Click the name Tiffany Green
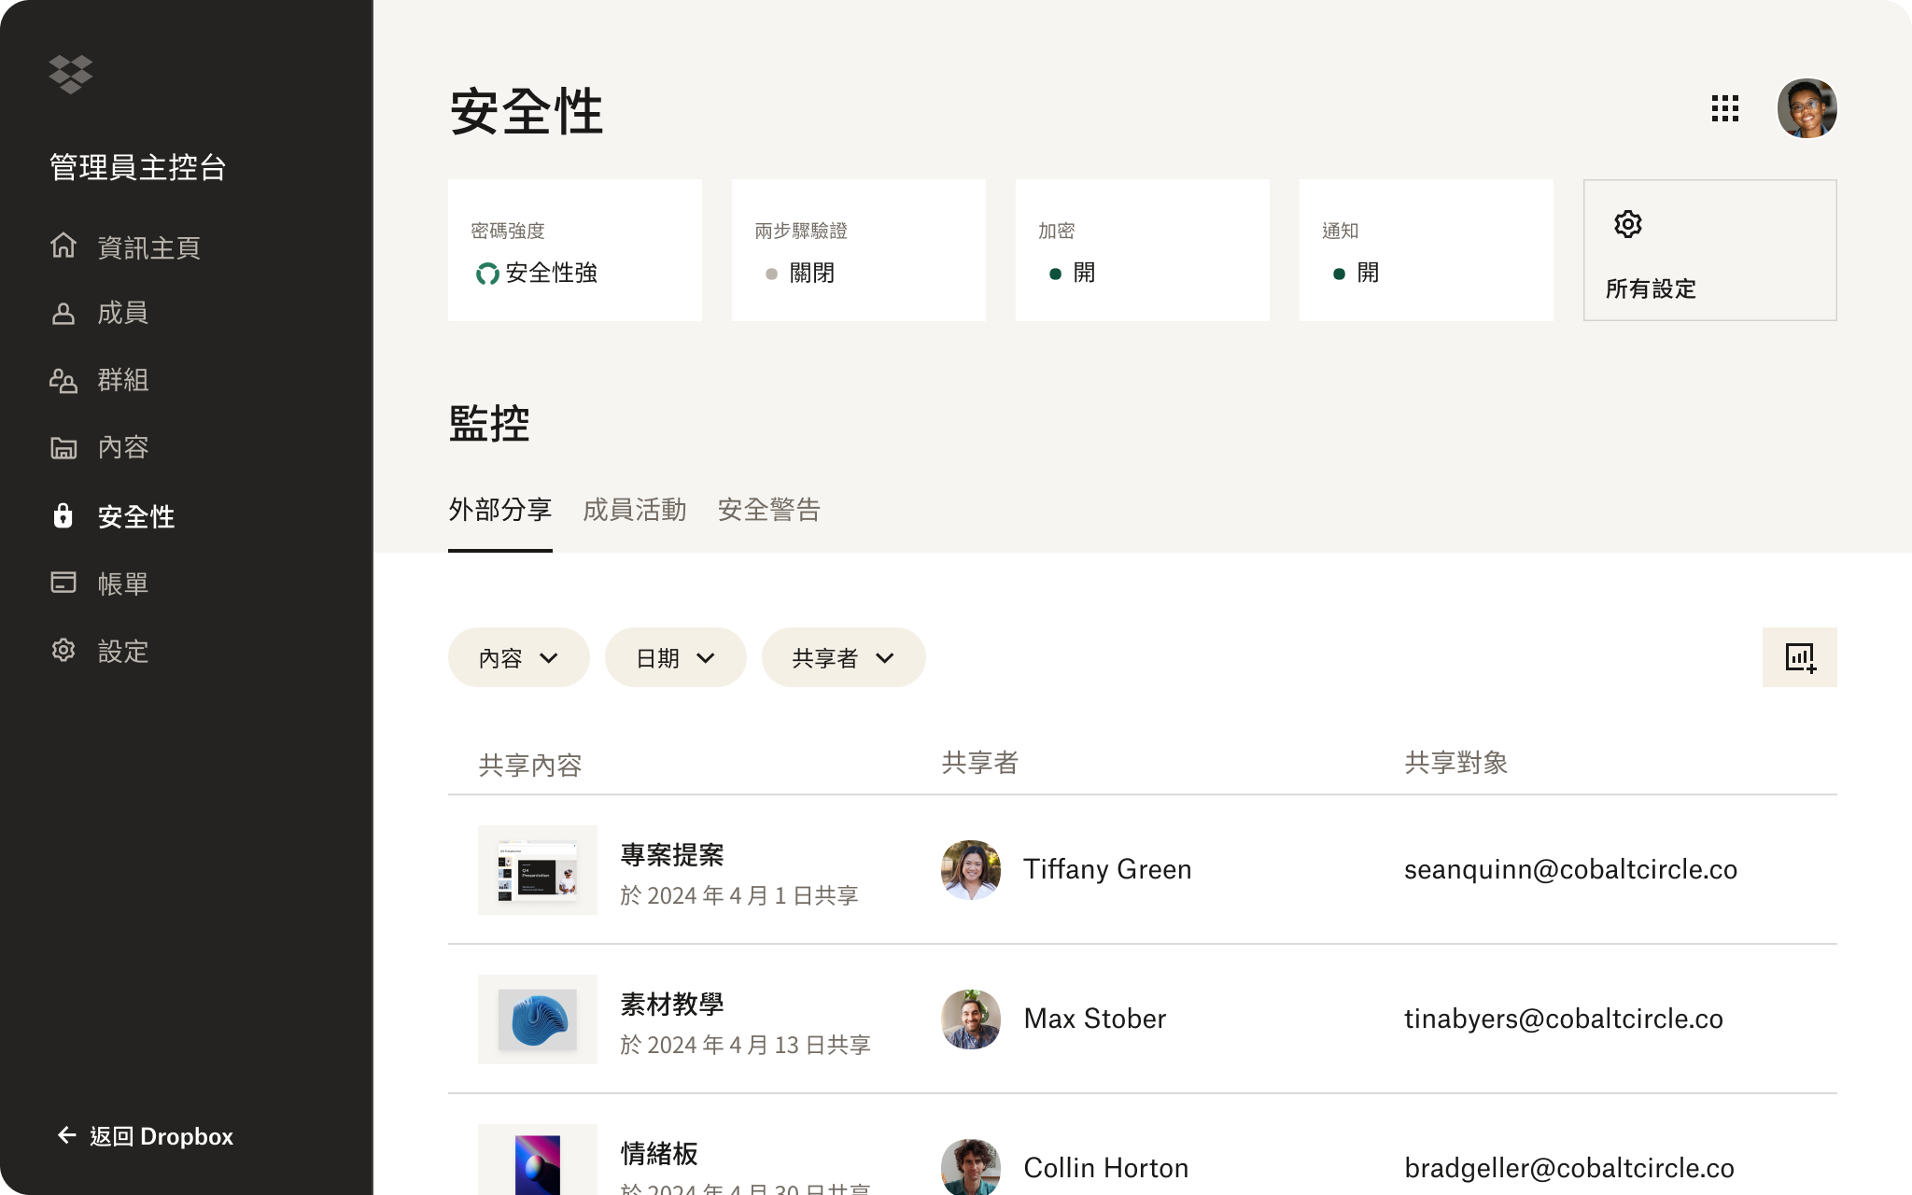Image resolution: width=1912 pixels, height=1195 pixels. [x=1107, y=869]
